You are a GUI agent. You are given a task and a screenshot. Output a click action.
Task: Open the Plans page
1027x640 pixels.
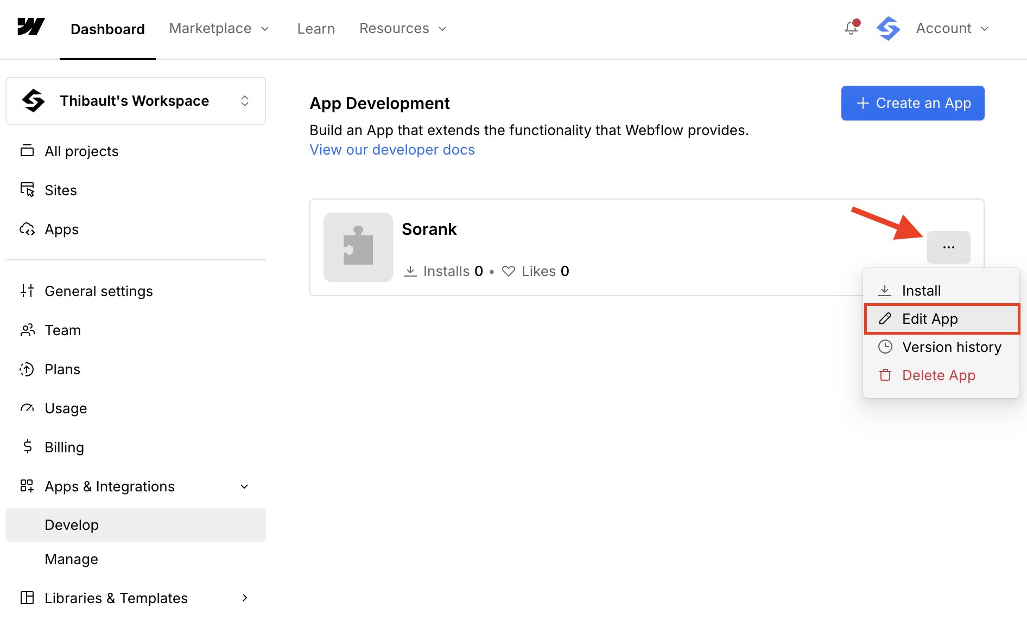pyautogui.click(x=136, y=369)
